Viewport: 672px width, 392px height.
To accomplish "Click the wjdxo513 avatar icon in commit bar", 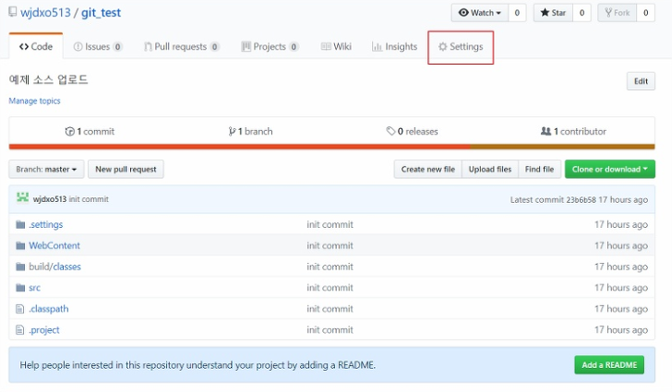I will click(x=23, y=197).
